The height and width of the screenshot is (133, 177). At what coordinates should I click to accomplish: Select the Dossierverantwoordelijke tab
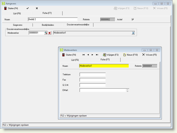pyautogui.click(x=78, y=25)
